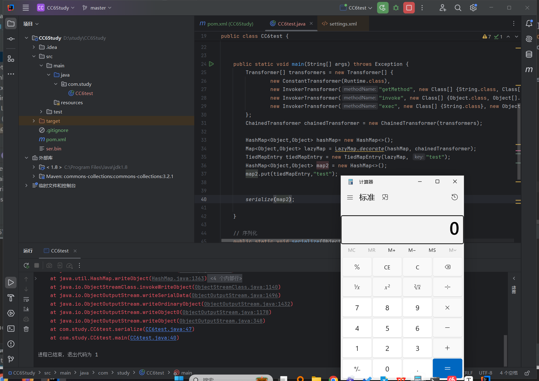Viewport: 539px width, 381px height.
Task: Open CC6test.java:40 stack trace link
Action: pyautogui.click(x=153, y=338)
